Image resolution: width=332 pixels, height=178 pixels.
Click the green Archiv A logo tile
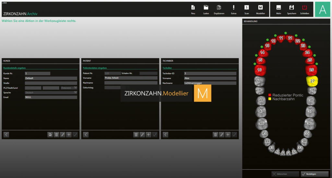(323, 9)
